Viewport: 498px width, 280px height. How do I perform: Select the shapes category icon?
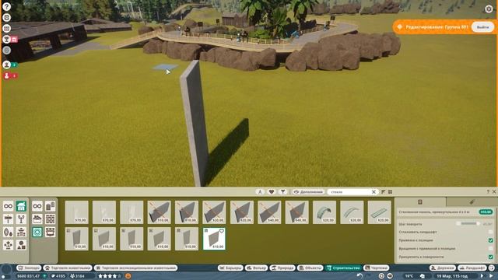(21, 245)
